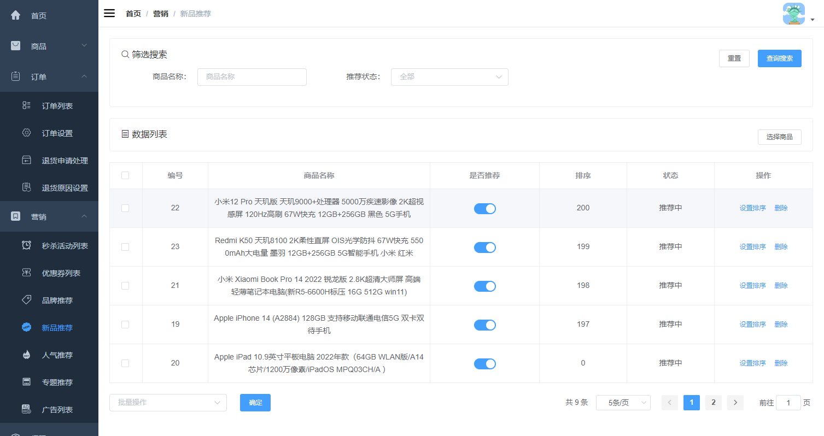Check the checkbox for row 23

(125, 247)
